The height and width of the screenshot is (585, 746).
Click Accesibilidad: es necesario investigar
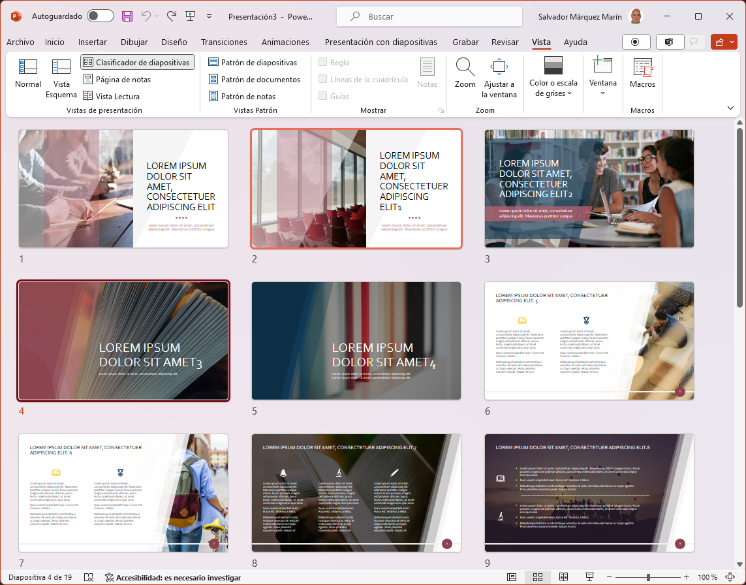[x=173, y=577]
